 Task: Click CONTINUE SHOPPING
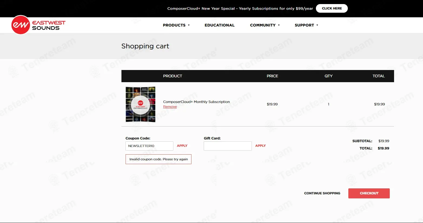322,193
